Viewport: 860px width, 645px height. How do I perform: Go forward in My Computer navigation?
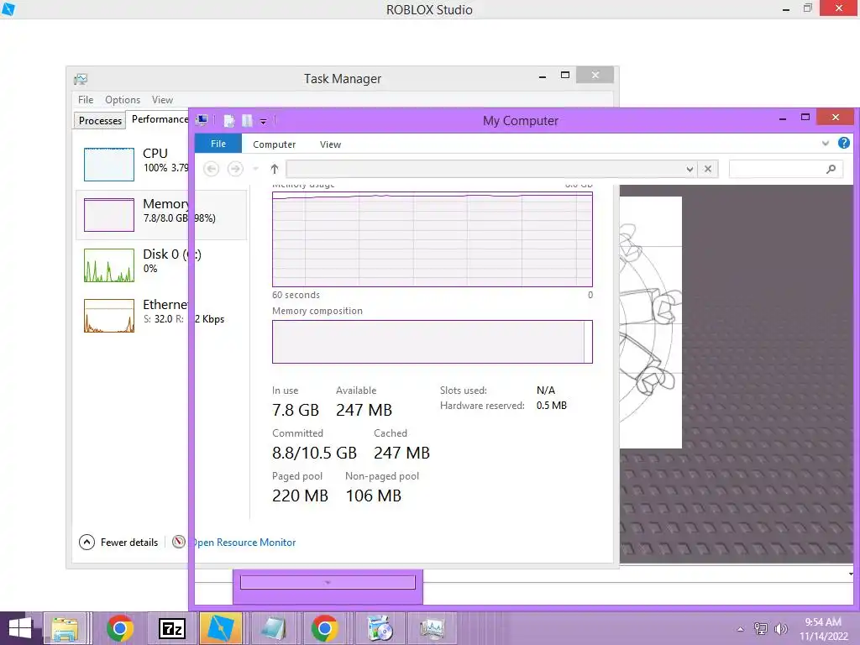(x=235, y=169)
